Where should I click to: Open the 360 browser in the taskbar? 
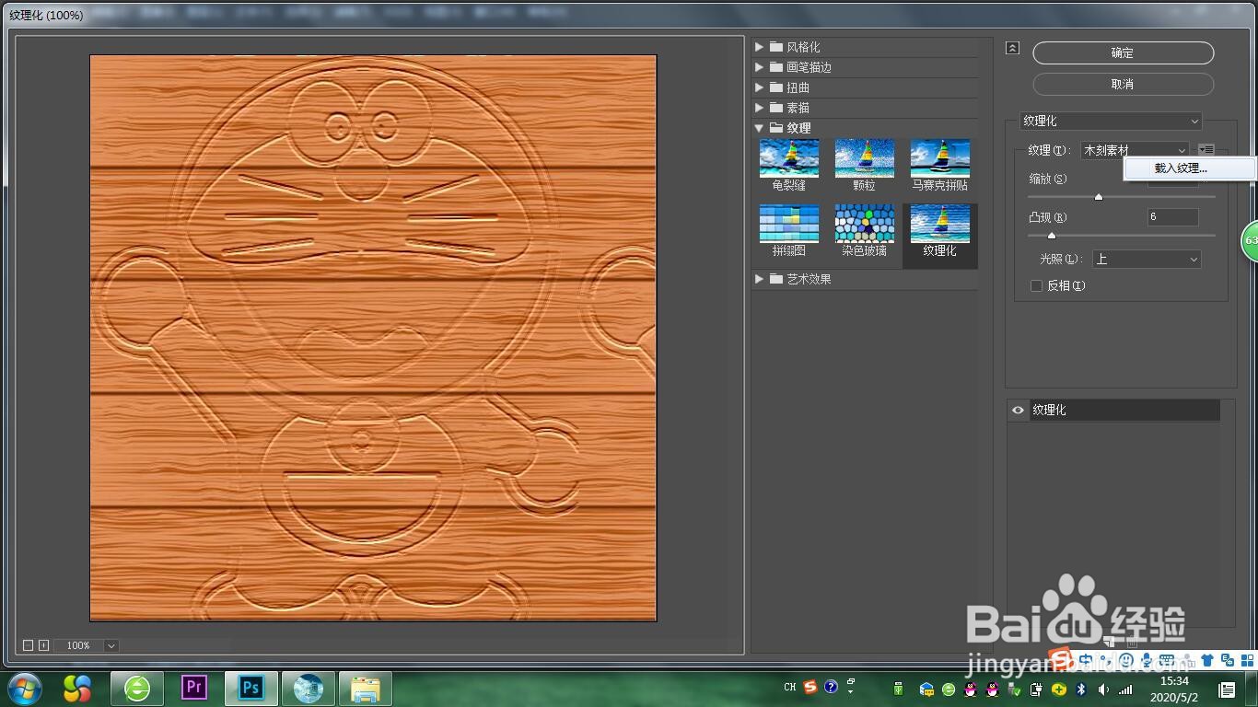[x=137, y=688]
